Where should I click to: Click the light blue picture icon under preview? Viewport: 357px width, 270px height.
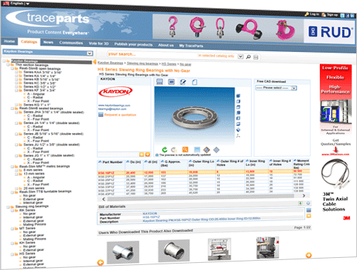coord(197,150)
